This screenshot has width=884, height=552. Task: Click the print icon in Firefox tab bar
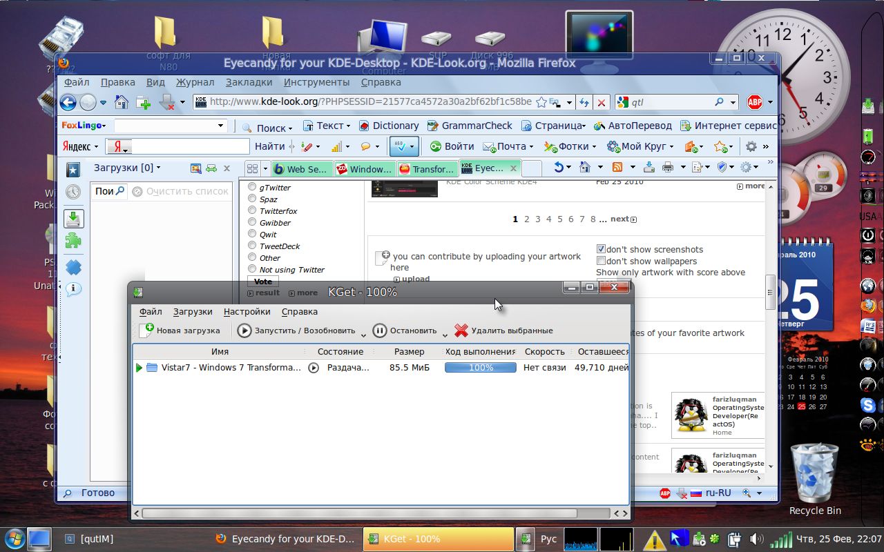tap(667, 167)
